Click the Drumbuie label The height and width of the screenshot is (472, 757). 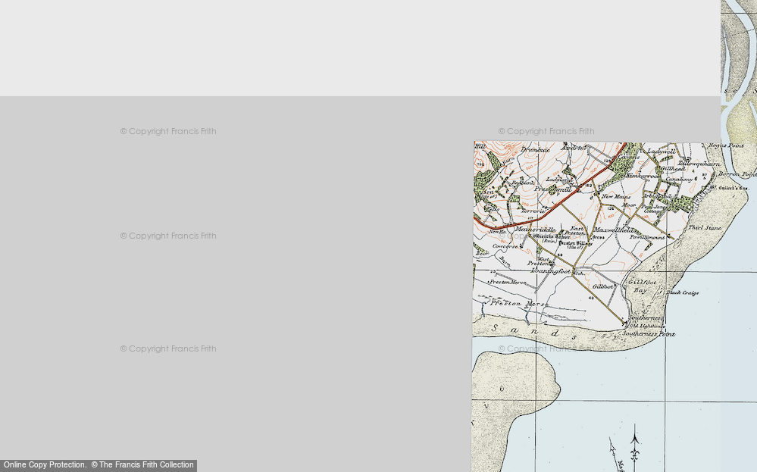pyautogui.click(x=535, y=149)
